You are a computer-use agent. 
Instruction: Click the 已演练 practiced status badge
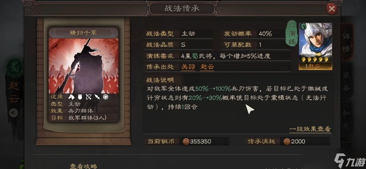point(292,34)
